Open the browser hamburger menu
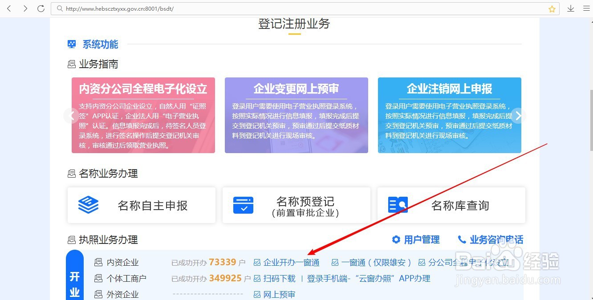The width and height of the screenshot is (593, 300). coord(586,8)
